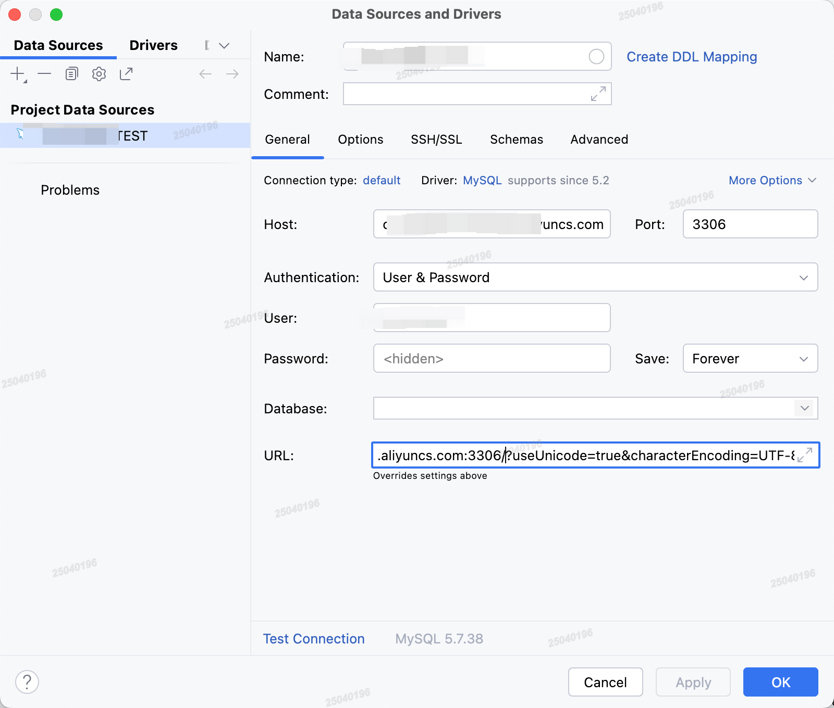The width and height of the screenshot is (834, 708).
Task: Click Test Connection
Action: point(314,639)
